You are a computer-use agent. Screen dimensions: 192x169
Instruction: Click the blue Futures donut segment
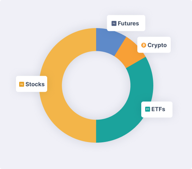click(108, 41)
